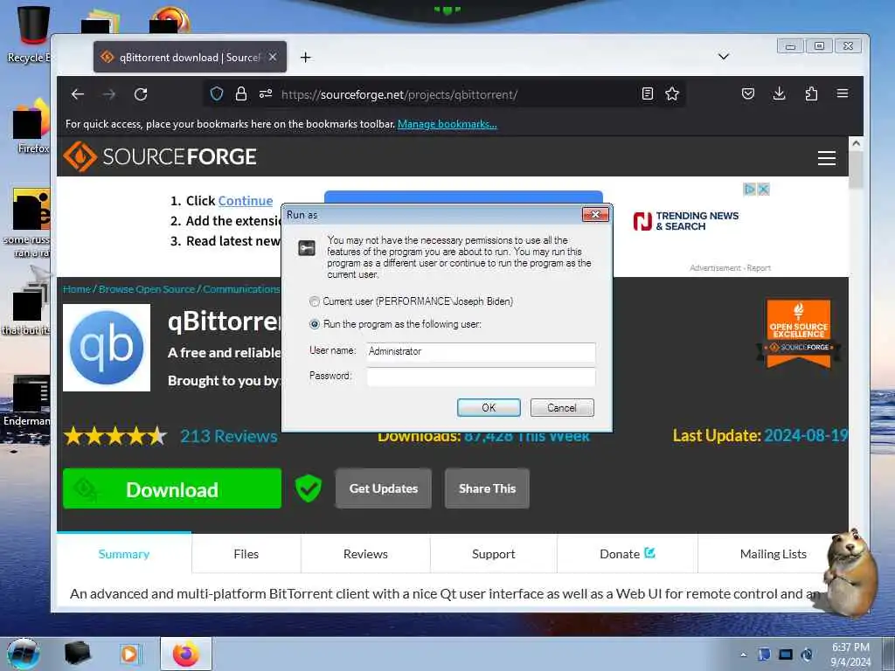Click Cancel in Run as dialog
Screen dimensions: 895x671
tap(562, 407)
